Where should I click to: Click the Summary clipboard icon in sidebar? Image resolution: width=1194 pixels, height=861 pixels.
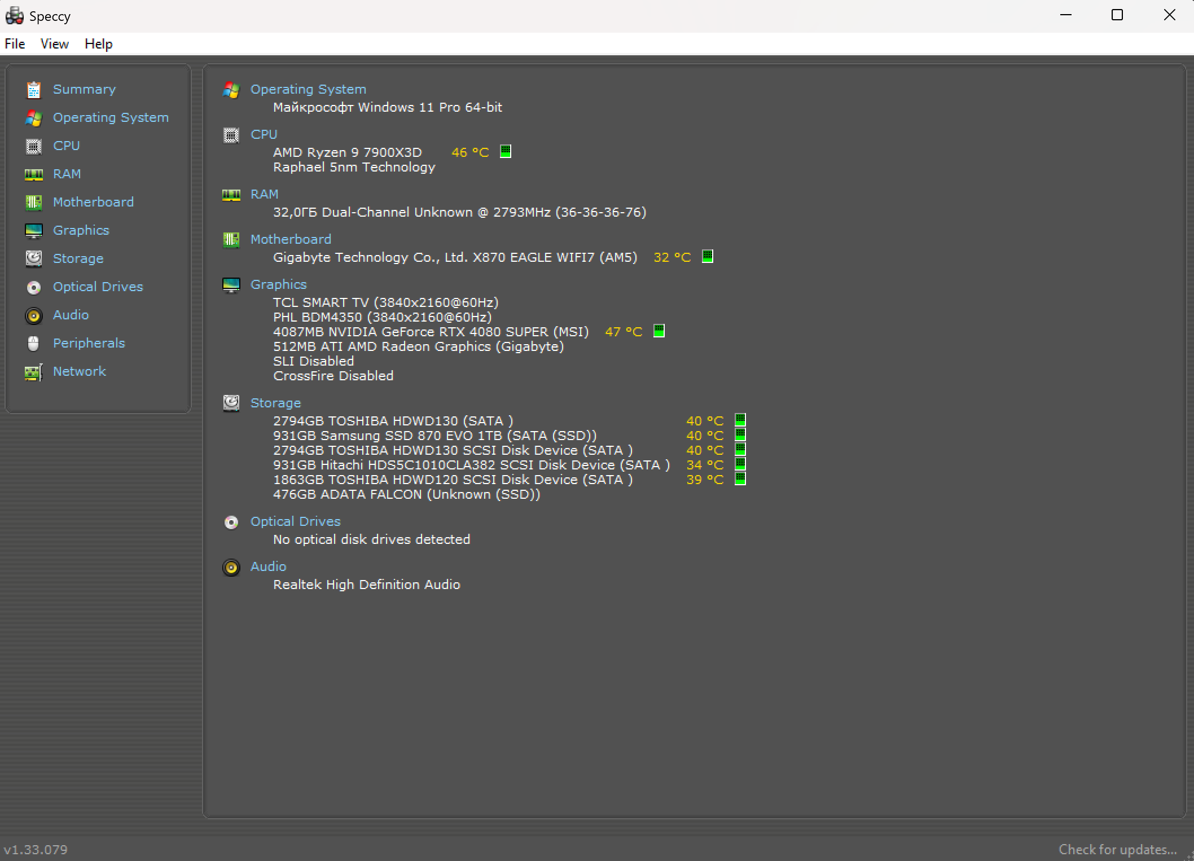pos(34,90)
